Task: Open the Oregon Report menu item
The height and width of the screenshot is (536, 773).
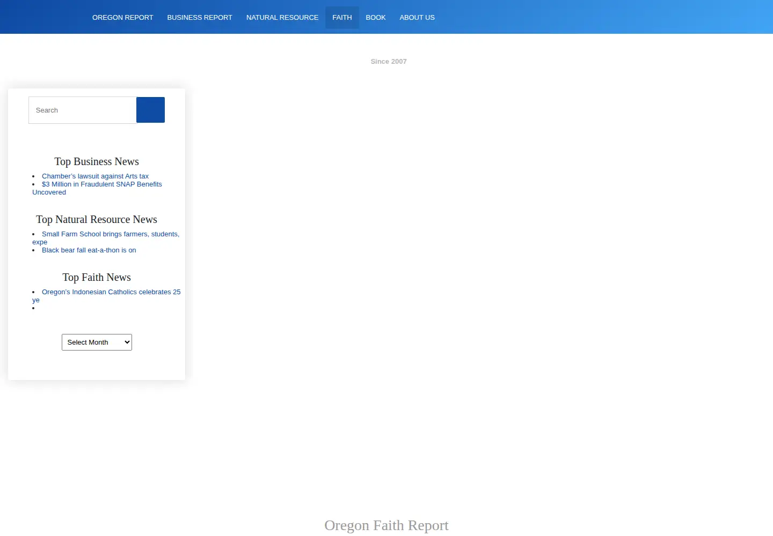Action: [122, 18]
